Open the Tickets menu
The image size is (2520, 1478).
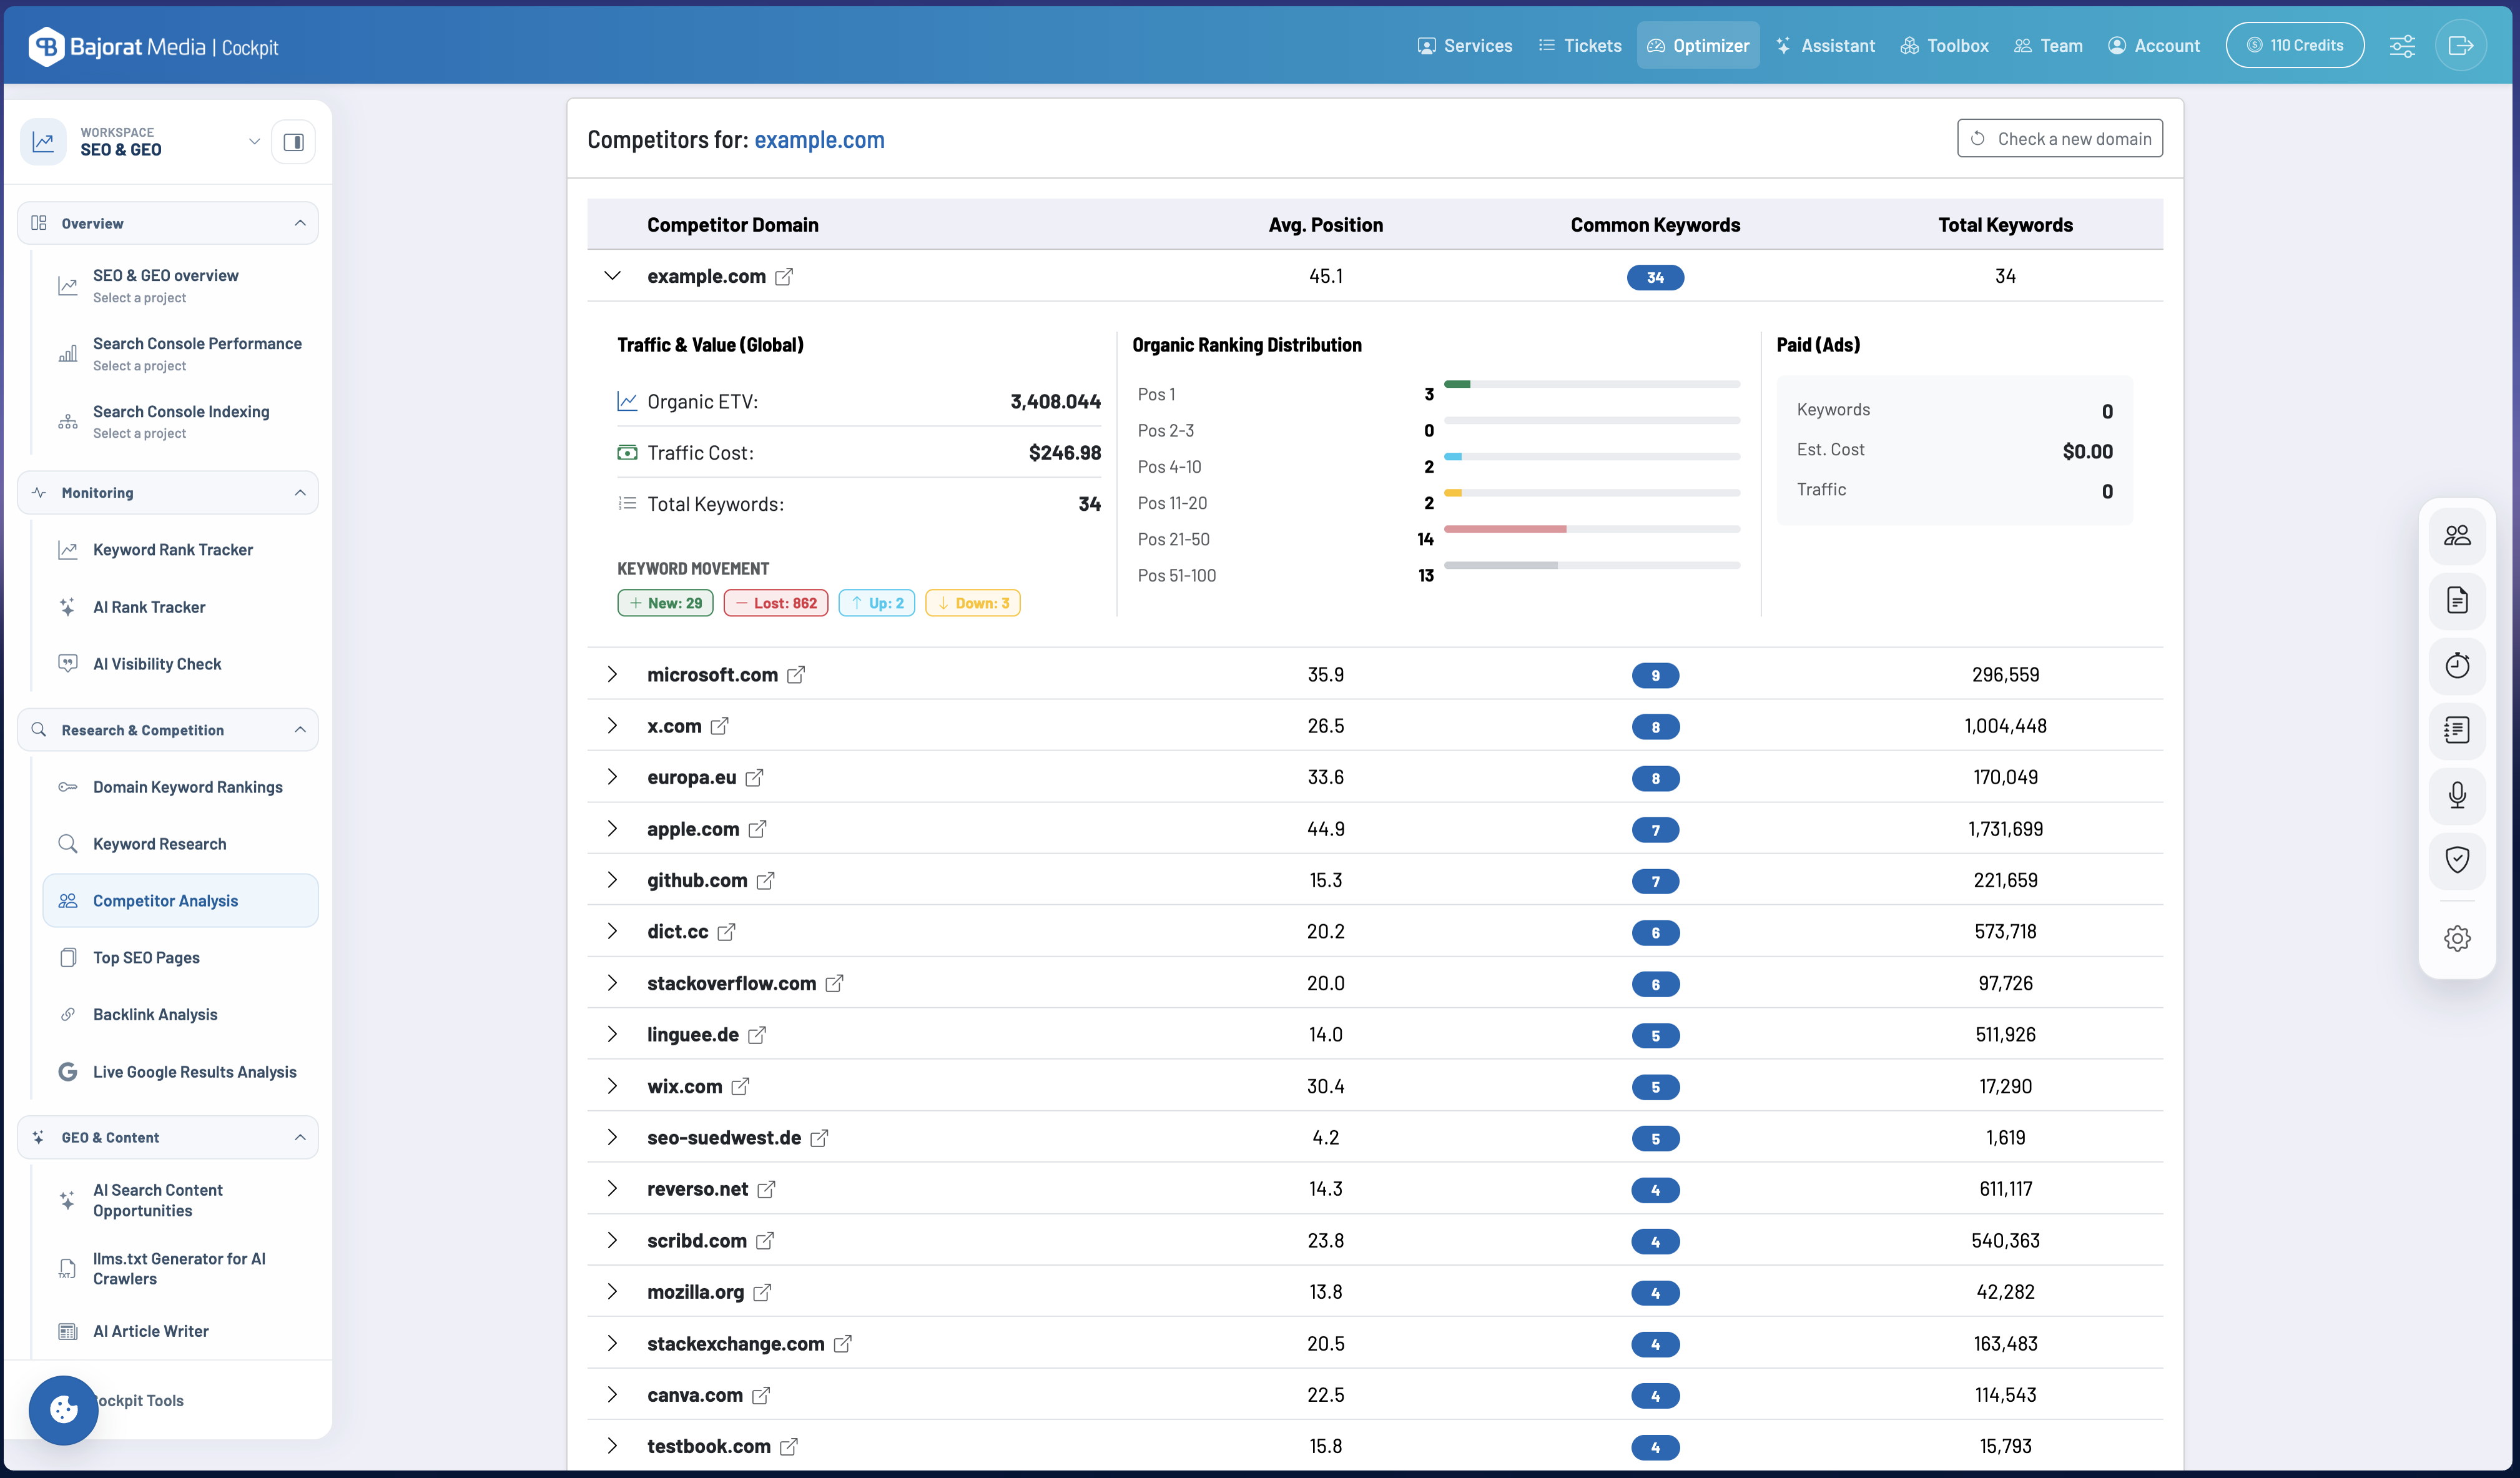tap(1580, 46)
